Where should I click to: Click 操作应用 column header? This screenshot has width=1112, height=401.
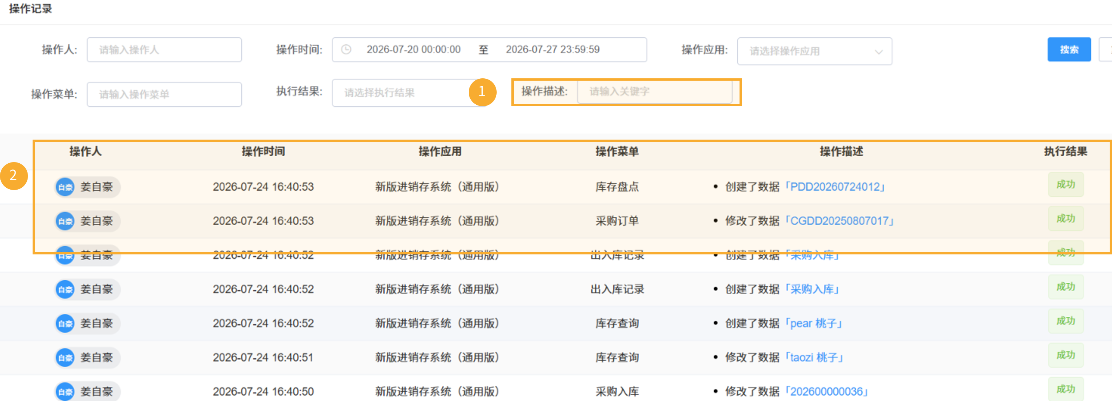pos(440,152)
